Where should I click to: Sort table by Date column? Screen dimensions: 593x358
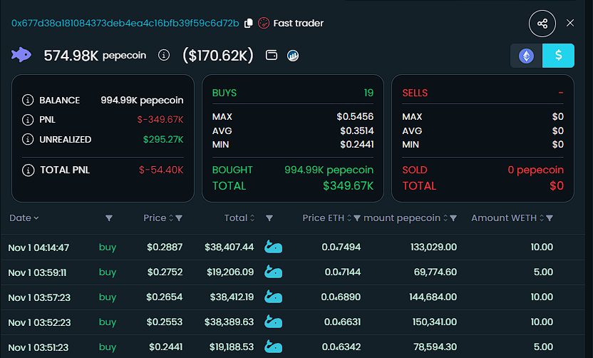point(24,218)
